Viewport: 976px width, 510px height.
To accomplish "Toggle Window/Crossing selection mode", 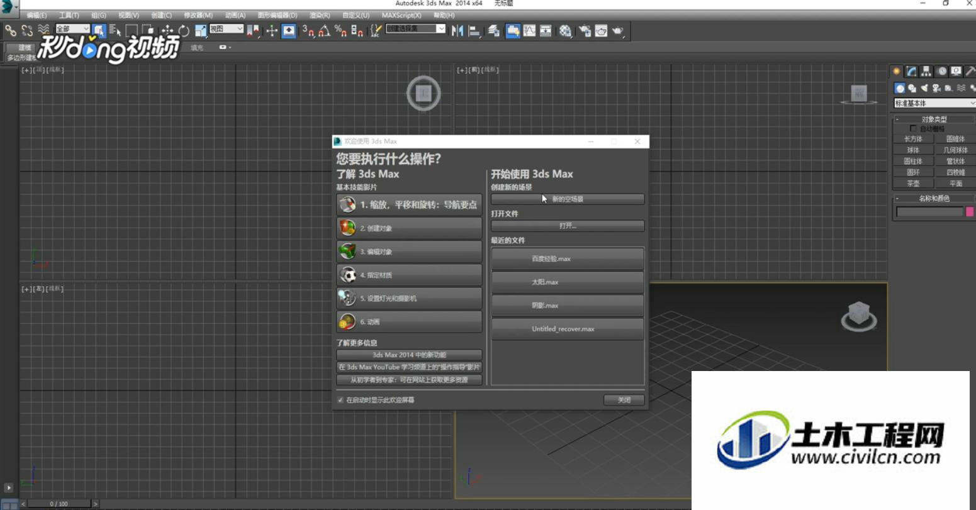I will click(148, 30).
